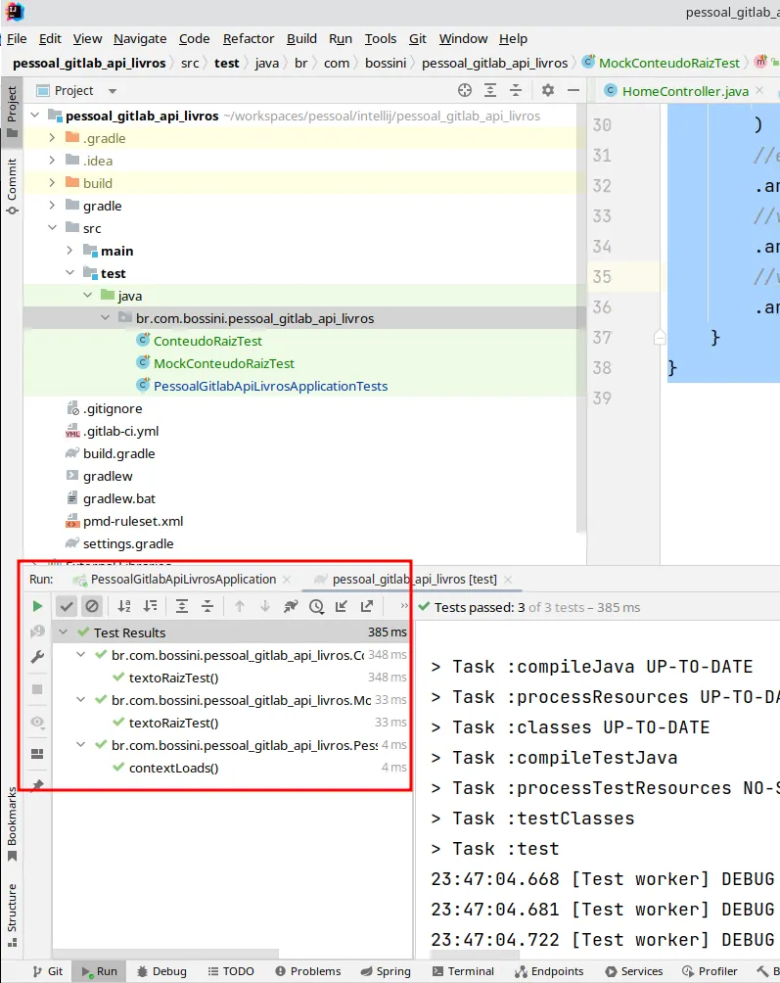Collapse all nodes in test results toolbar
The height and width of the screenshot is (983, 780).
pyautogui.click(x=207, y=606)
